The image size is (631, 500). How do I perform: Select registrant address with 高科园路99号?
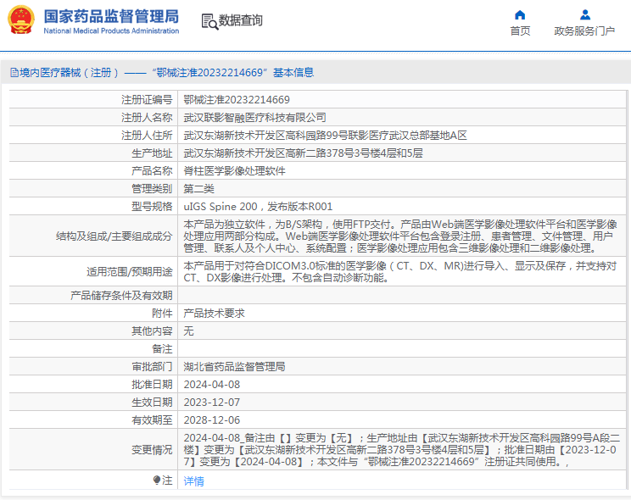(325, 135)
